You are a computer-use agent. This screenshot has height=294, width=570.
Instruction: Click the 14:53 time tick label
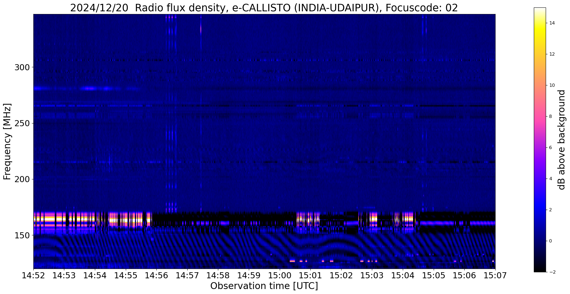(64, 276)
